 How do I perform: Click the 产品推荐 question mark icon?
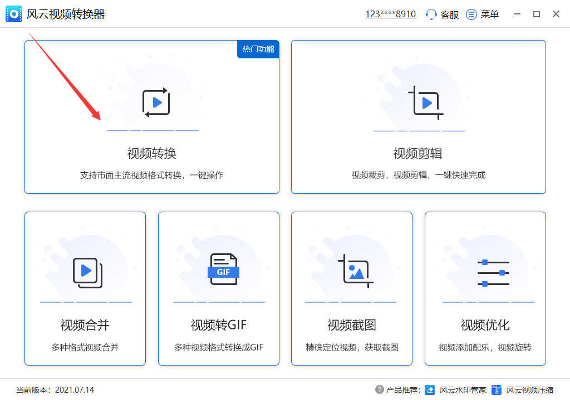(379, 389)
